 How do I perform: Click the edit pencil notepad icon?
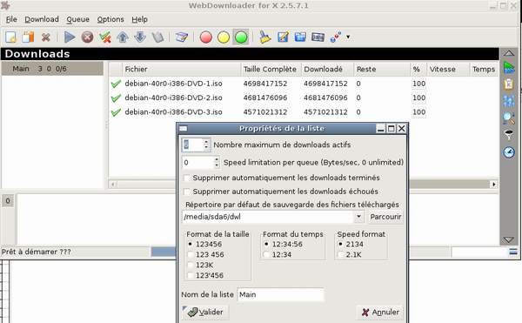283,37
